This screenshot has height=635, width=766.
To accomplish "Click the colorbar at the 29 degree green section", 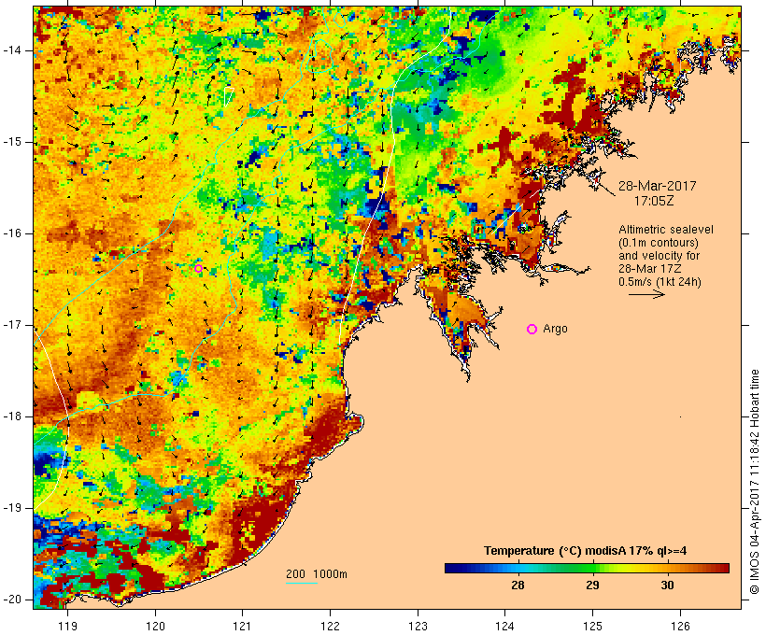I will (592, 568).
